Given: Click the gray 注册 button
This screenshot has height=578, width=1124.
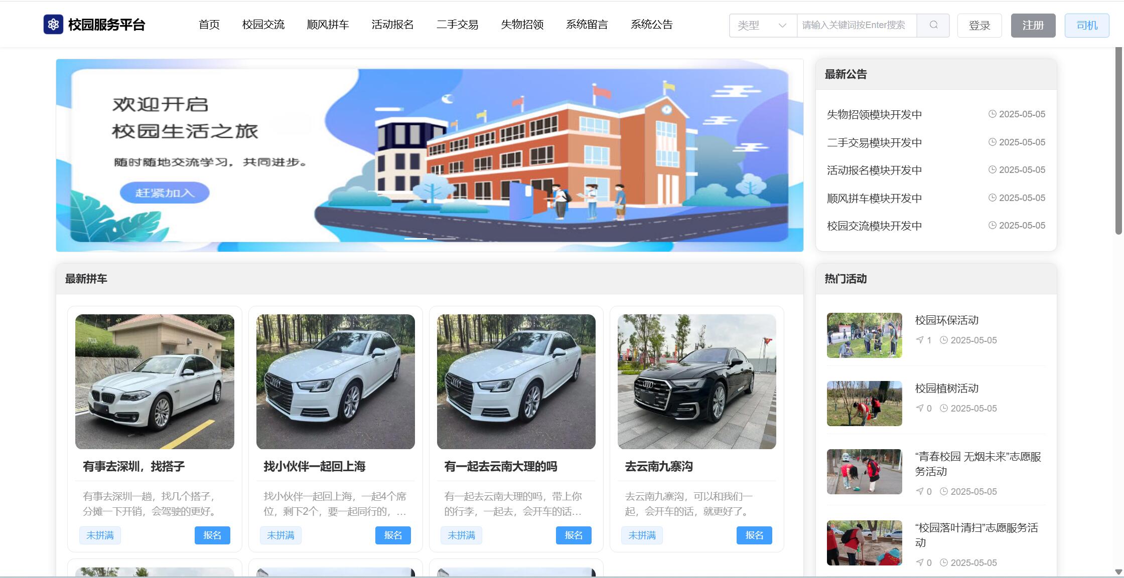Looking at the screenshot, I should (1033, 26).
